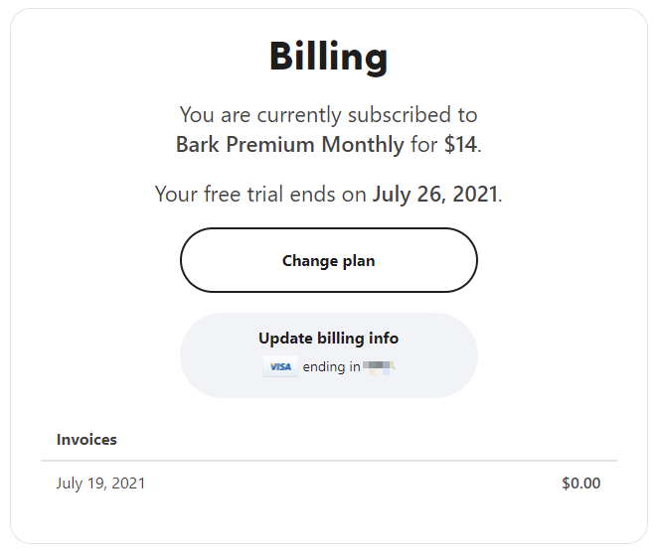This screenshot has height=551, width=658.
Task: Click the $14 subscription price
Action: 461,145
